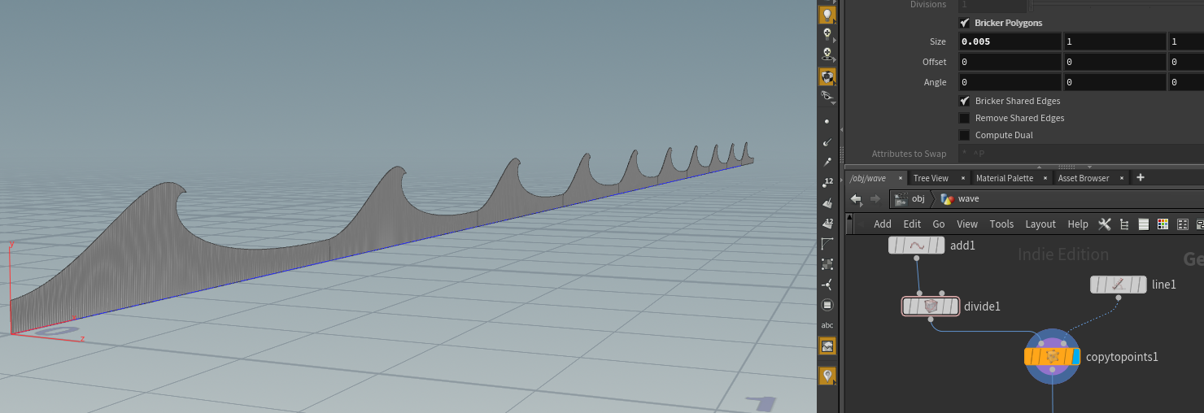
Task: Toggle display point trails icon
Action: point(827,163)
